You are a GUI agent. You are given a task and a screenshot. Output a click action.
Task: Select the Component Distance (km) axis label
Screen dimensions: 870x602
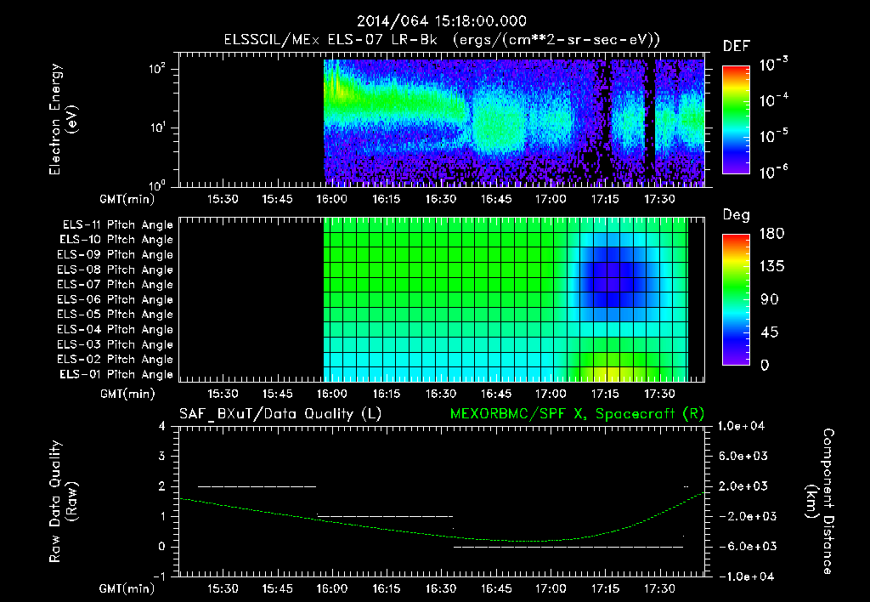point(820,502)
